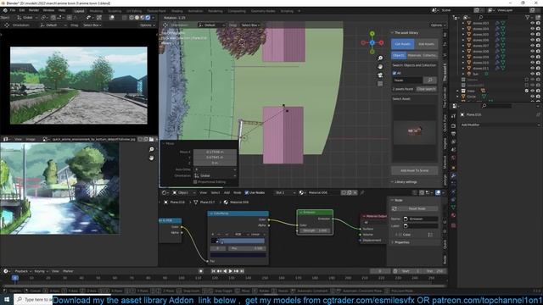Toggle Use Nodes checkbox
Image resolution: width=543 pixels, height=305 pixels.
tap(247, 192)
